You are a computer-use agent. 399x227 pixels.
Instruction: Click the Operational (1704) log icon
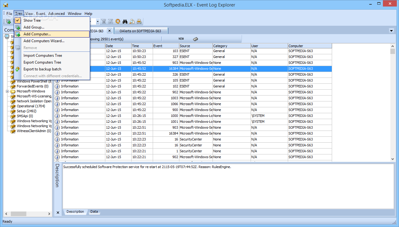13,106
